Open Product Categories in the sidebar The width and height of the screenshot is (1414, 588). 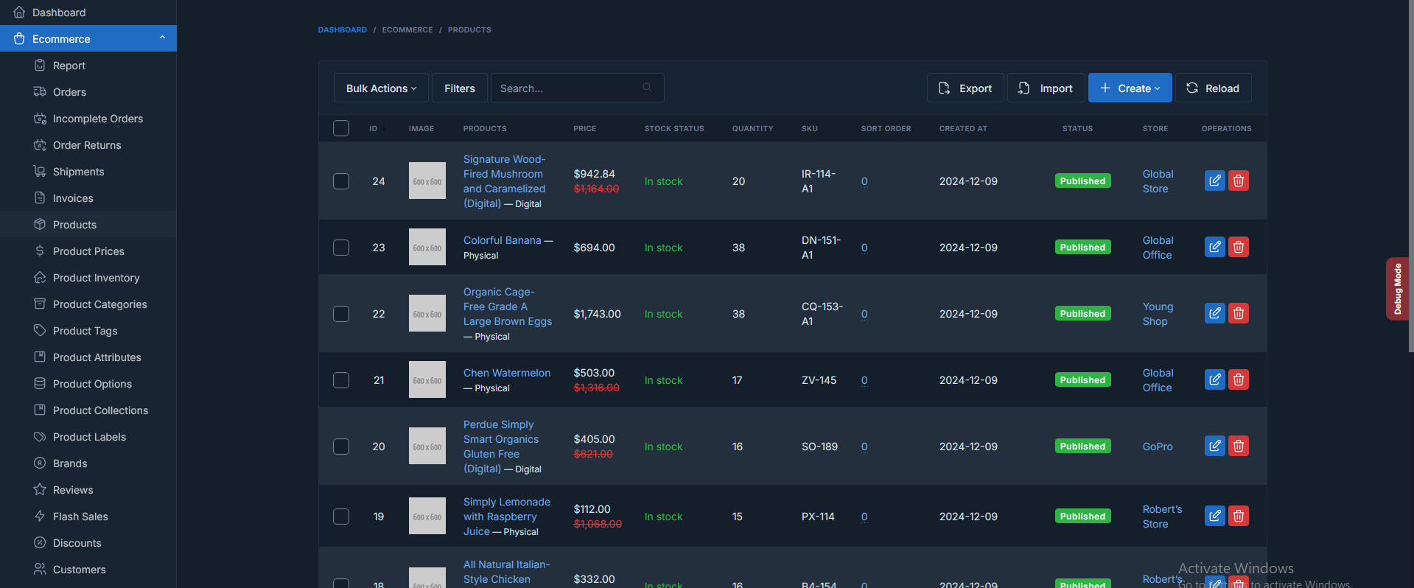[x=99, y=304]
